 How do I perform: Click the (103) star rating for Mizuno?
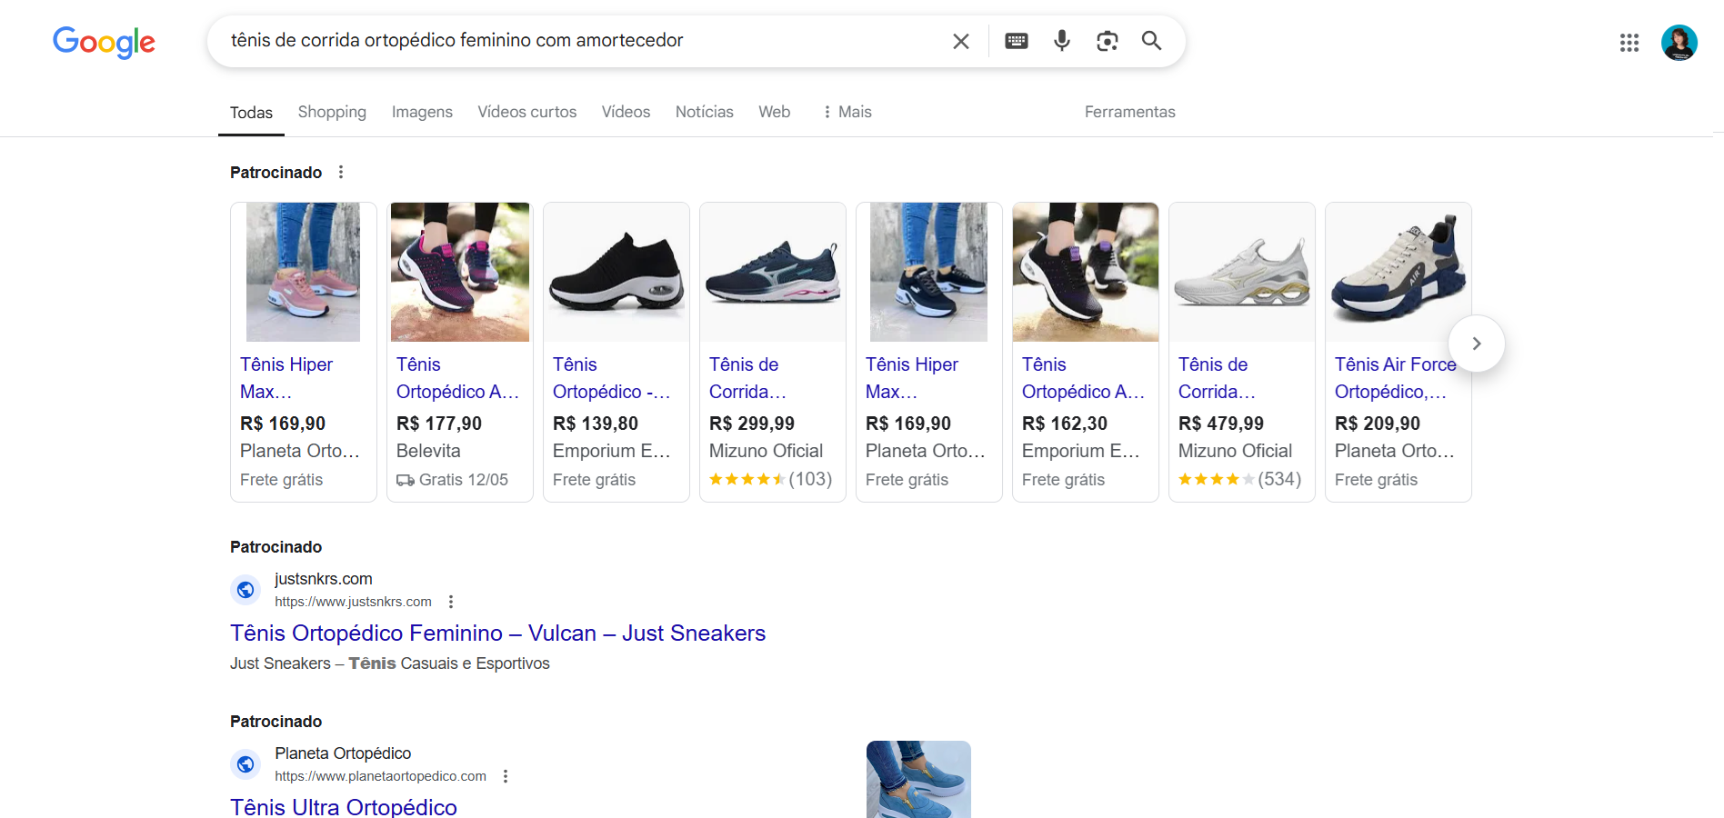tap(770, 479)
